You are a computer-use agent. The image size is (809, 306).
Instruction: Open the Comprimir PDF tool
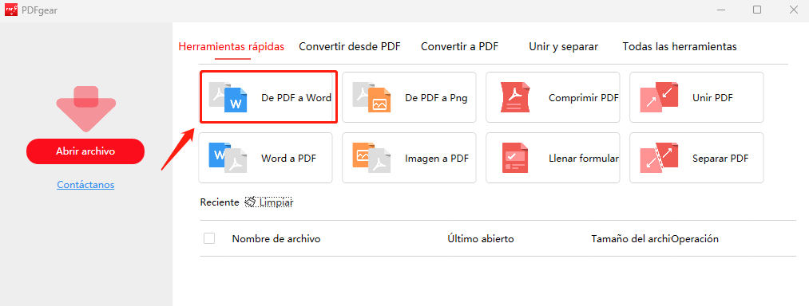pos(553,97)
